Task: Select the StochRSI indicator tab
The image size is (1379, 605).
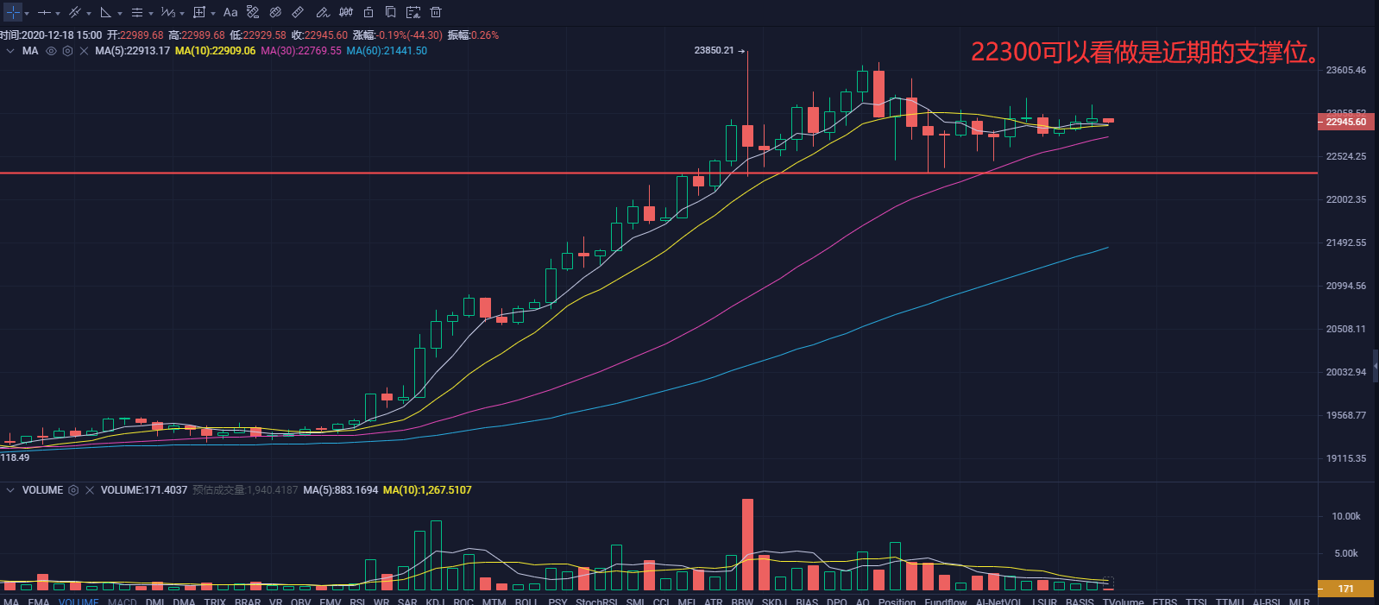Action: [x=596, y=601]
